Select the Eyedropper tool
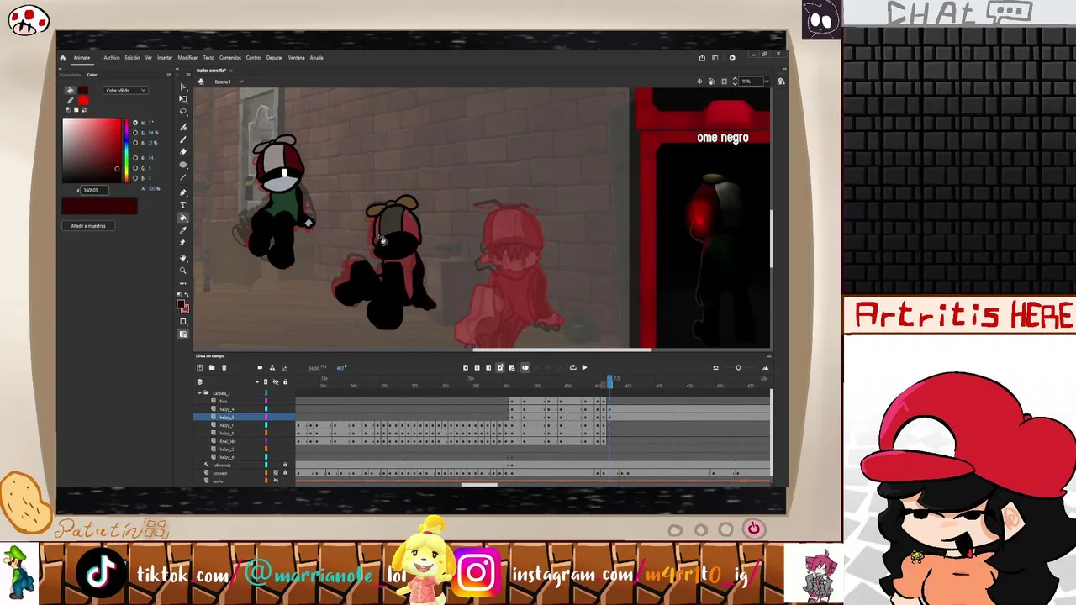The image size is (1076, 605). coord(183,230)
